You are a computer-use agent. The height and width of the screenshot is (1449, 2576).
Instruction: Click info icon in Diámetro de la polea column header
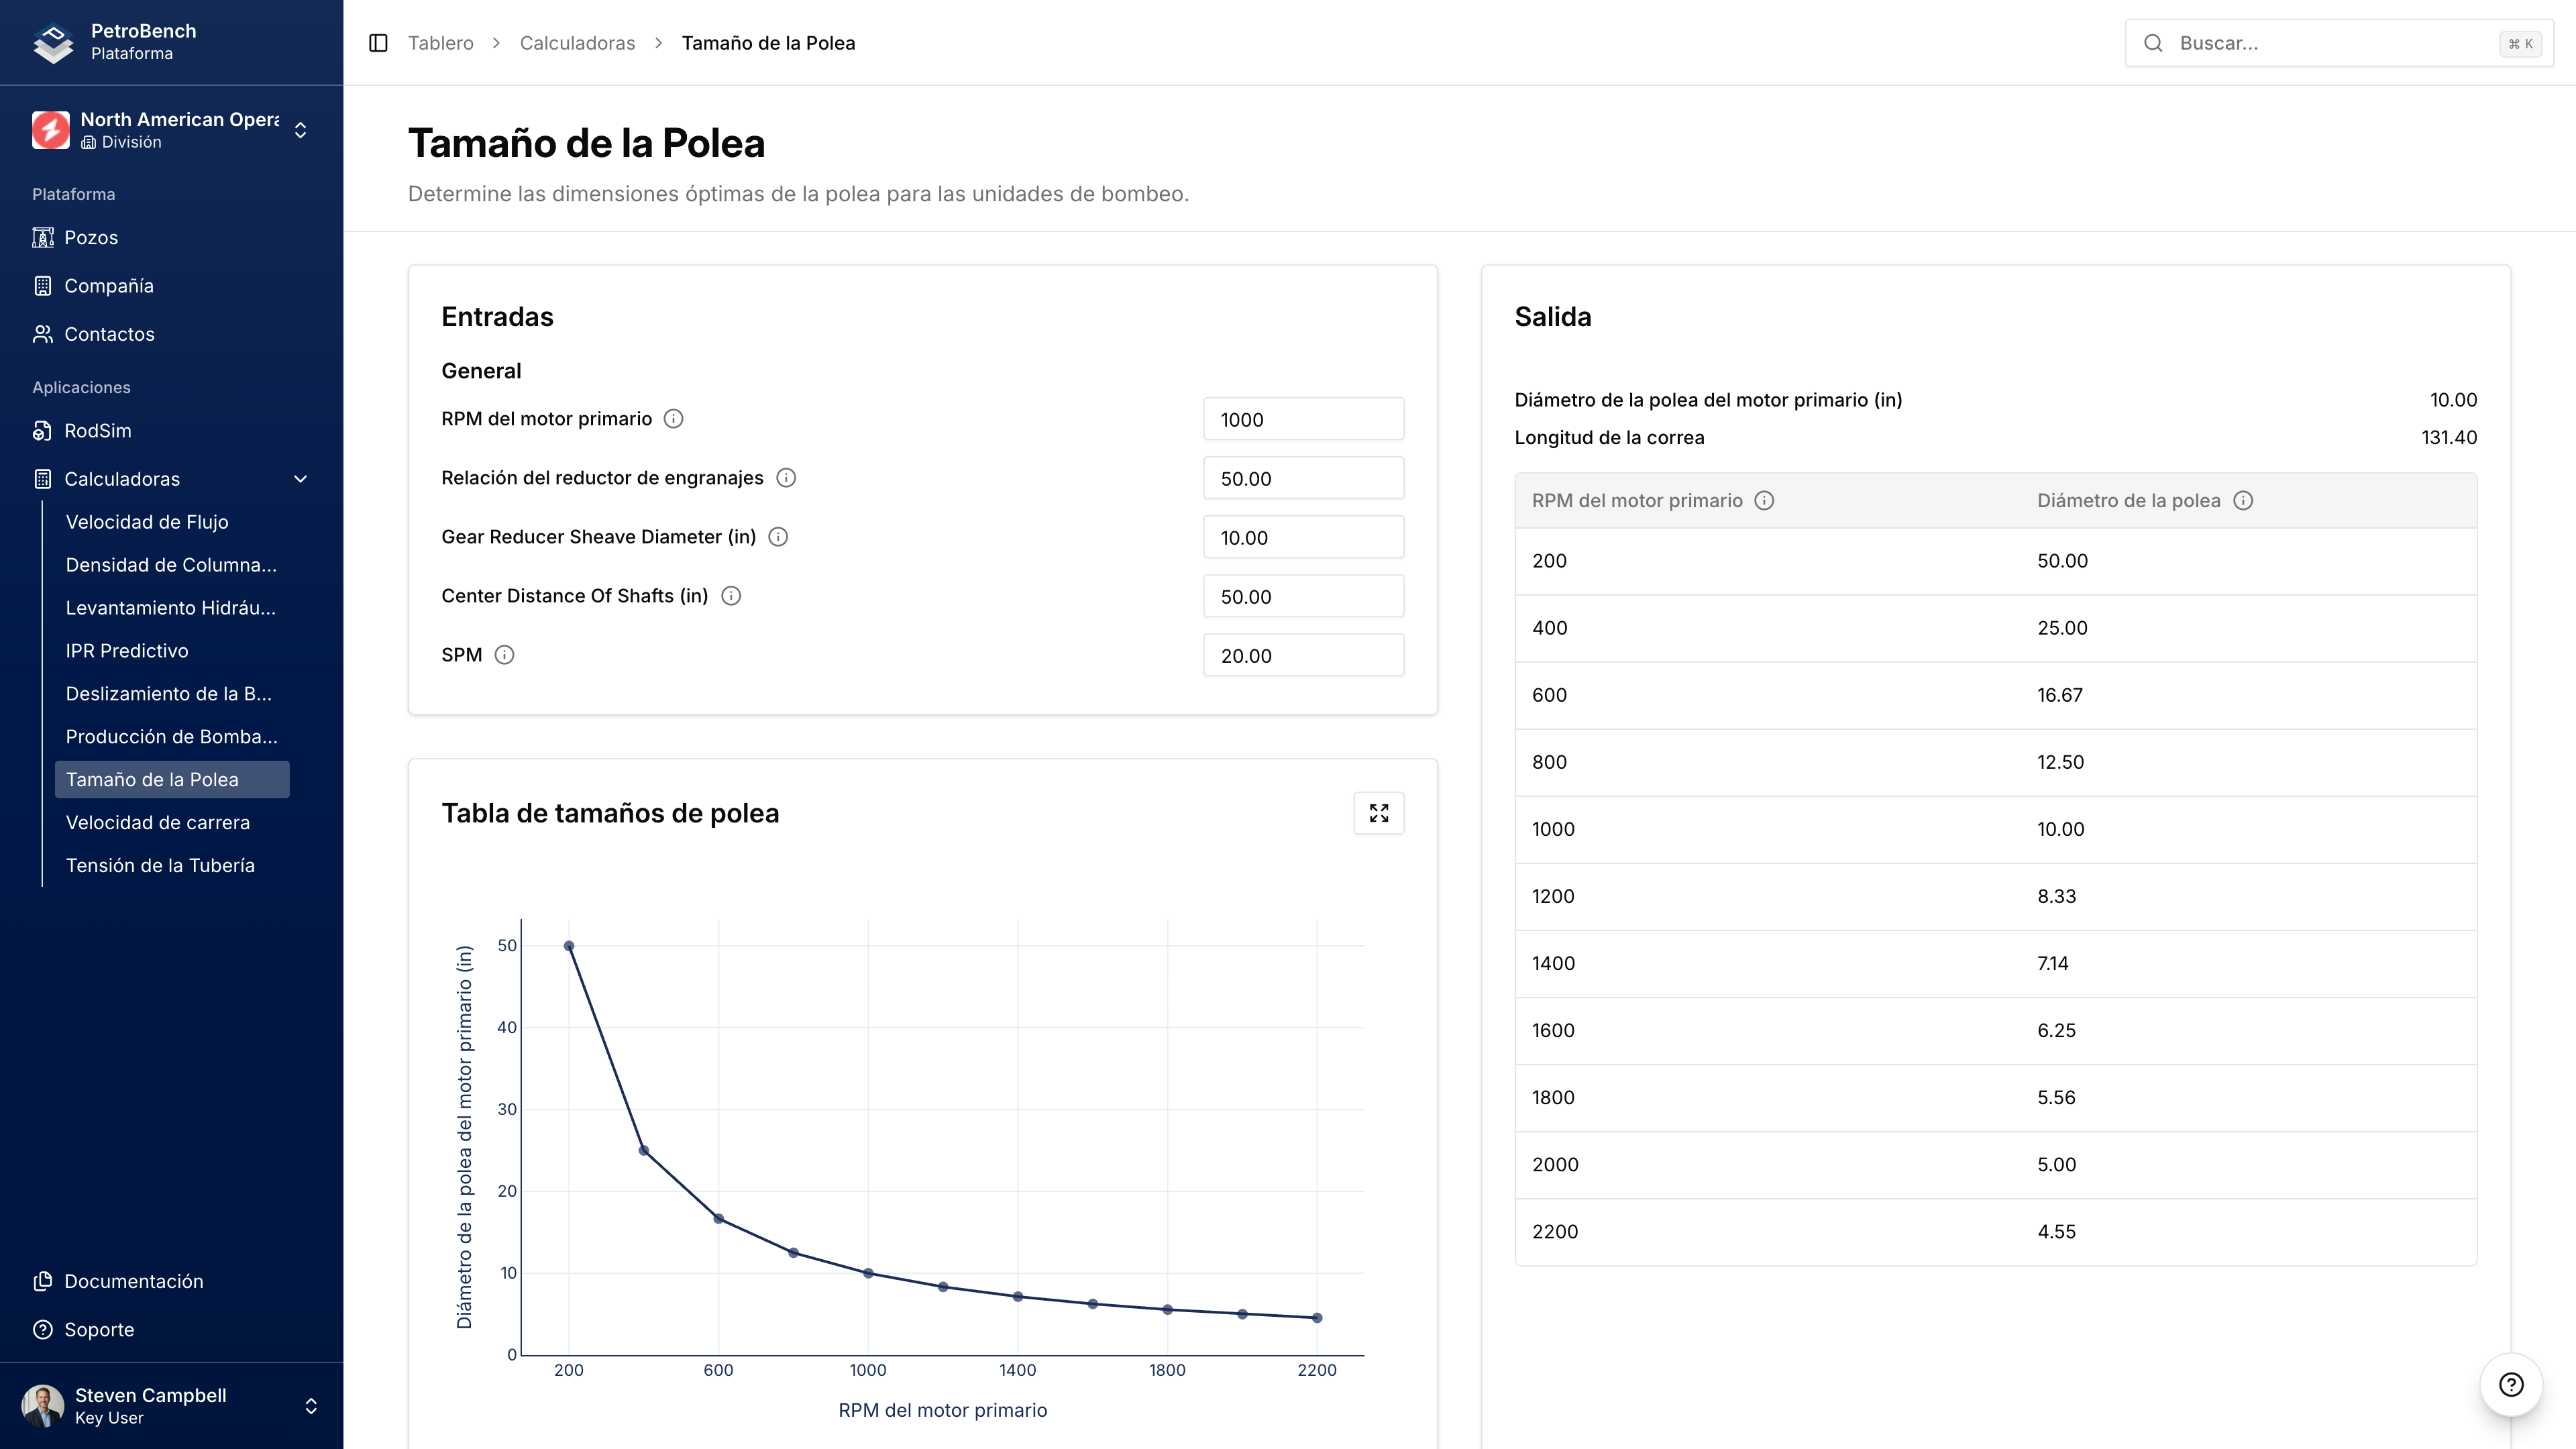click(x=2243, y=501)
